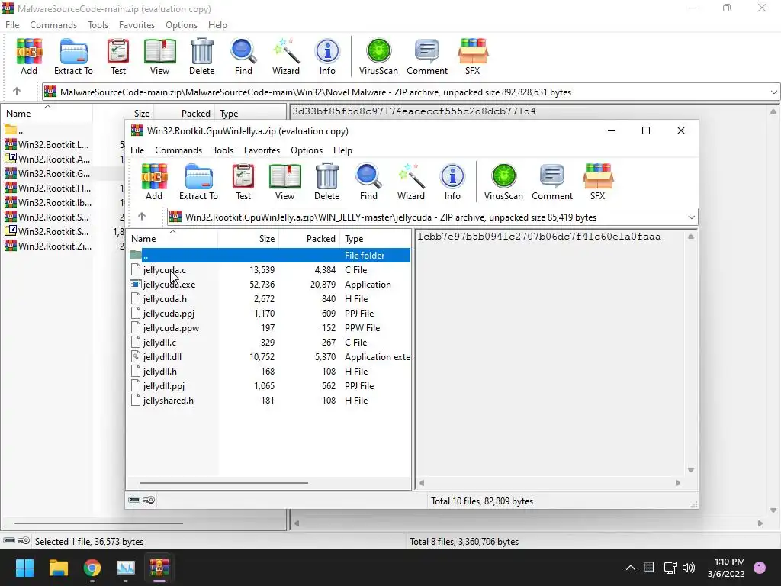Screen dimensions: 781x586
Task: Run VirusScan in GpuWinJelly window toolbar
Action: click(503, 182)
